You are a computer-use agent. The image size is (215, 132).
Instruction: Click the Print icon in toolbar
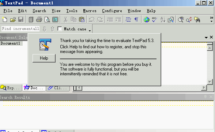(39, 20)
